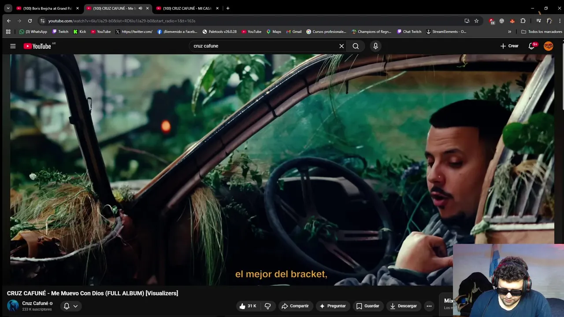The height and width of the screenshot is (317, 564).
Task: Open the tab search dropdown
Action: click(x=8, y=8)
